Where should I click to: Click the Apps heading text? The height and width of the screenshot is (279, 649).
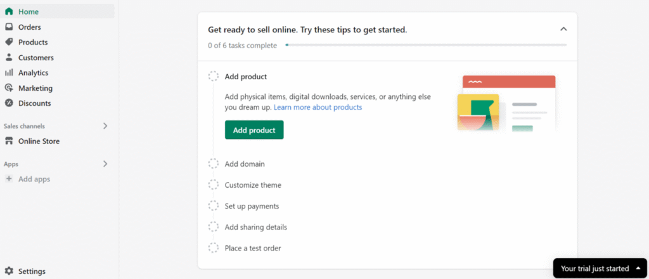[x=11, y=164]
